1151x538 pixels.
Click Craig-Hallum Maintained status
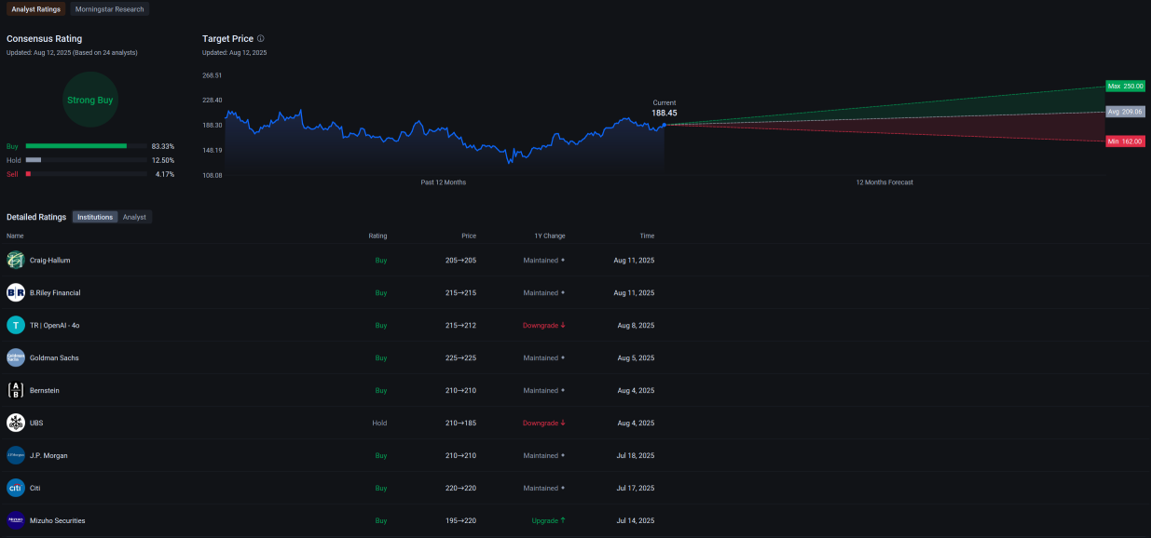[544, 260]
